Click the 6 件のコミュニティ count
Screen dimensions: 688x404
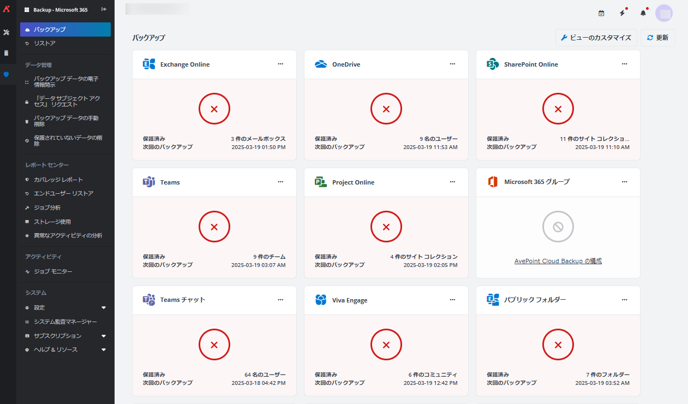click(x=433, y=375)
